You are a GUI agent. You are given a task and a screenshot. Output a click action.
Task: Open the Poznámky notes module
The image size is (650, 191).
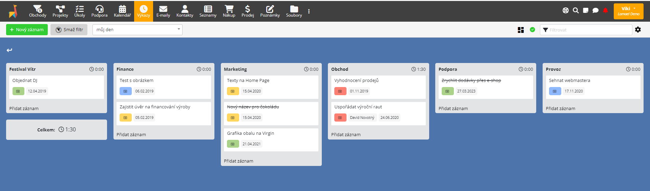pos(270,11)
